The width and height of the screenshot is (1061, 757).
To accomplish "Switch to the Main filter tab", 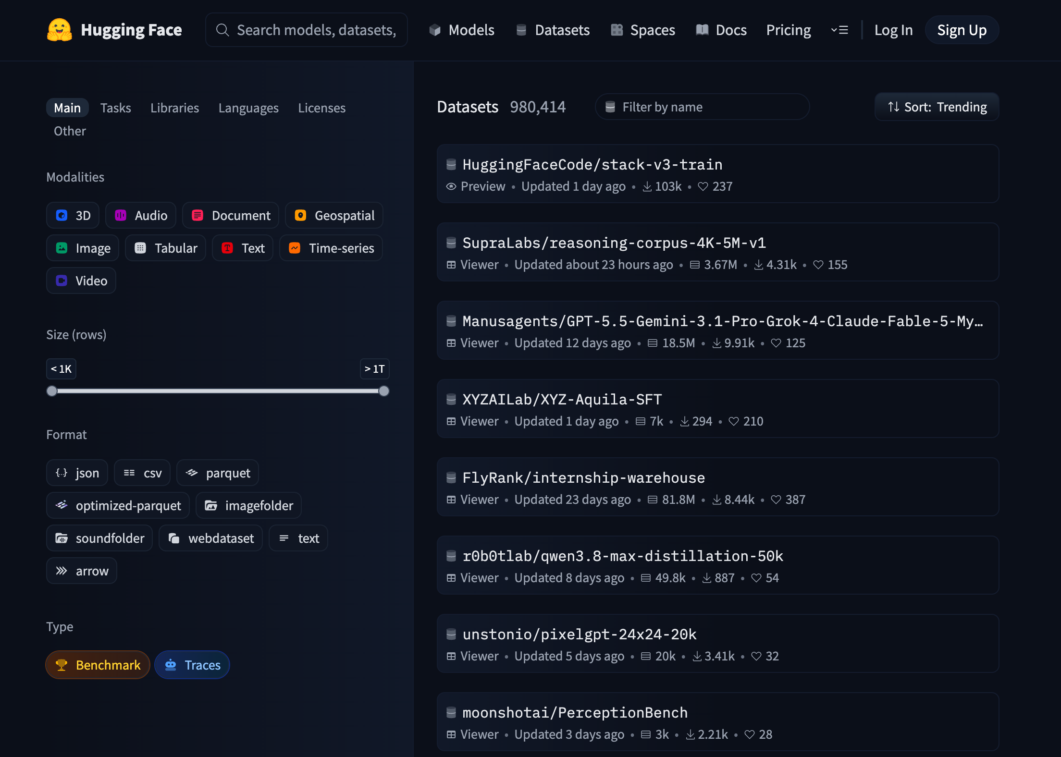I will pyautogui.click(x=67, y=108).
